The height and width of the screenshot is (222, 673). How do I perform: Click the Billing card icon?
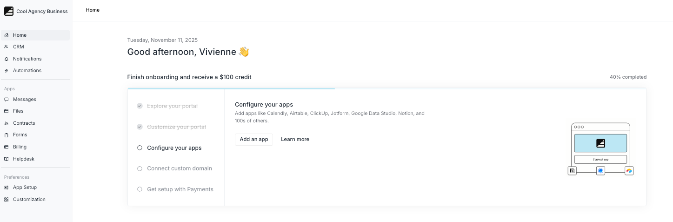click(7, 147)
